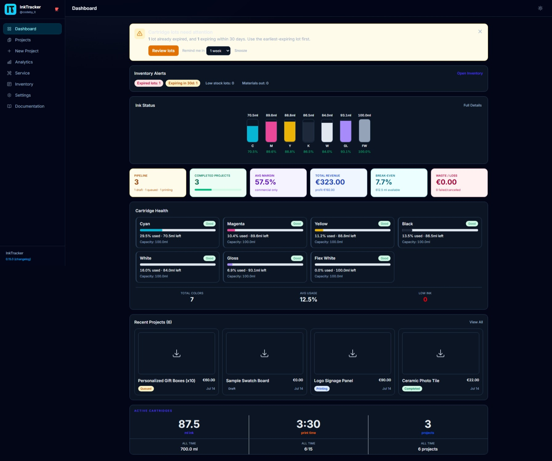This screenshot has height=461, width=552.
Task: Click View All recent projects
Action: pyautogui.click(x=476, y=322)
